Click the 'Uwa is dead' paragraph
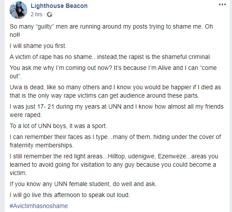 pos(115,91)
